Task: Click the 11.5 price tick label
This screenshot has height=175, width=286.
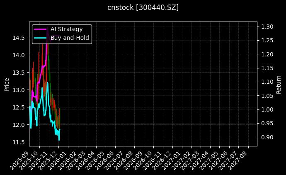Action: coord(19,142)
